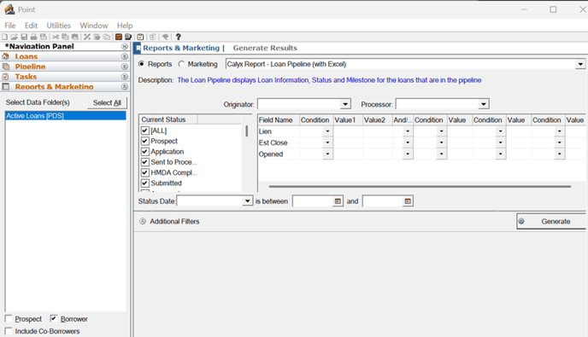
Task: Open the File menu
Action: pyautogui.click(x=10, y=26)
